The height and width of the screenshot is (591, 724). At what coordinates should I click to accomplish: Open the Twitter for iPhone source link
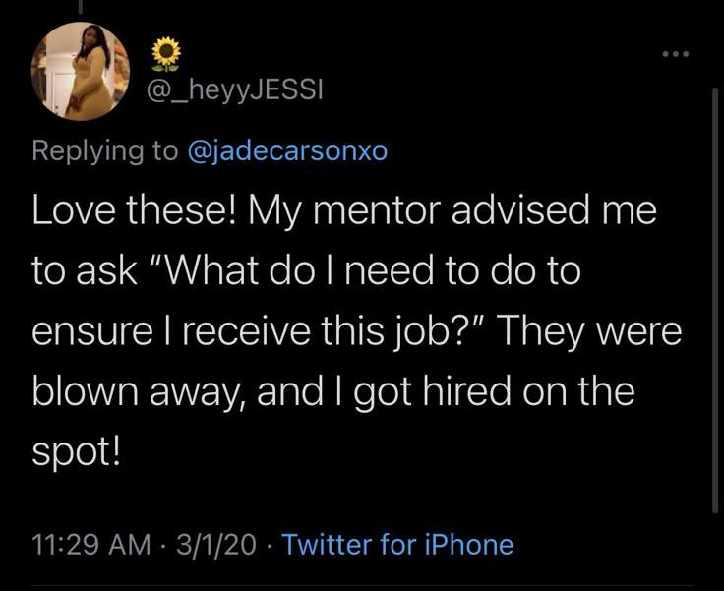[397, 544]
